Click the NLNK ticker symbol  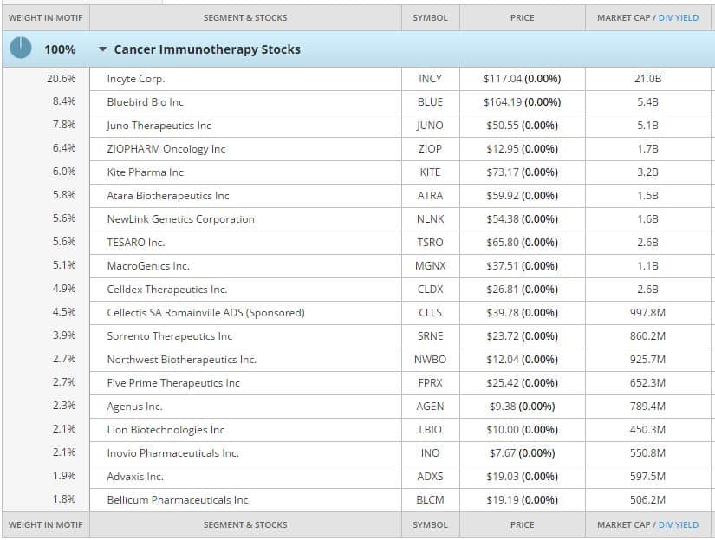coord(430,219)
